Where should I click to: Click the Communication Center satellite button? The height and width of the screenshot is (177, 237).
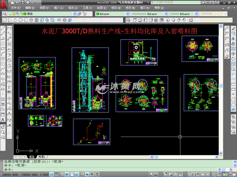pos(212,2)
